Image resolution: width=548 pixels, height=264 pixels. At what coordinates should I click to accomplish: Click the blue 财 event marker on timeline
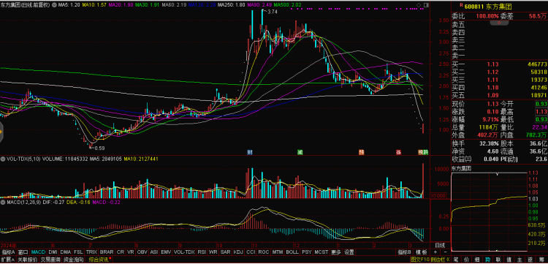coord(250,152)
